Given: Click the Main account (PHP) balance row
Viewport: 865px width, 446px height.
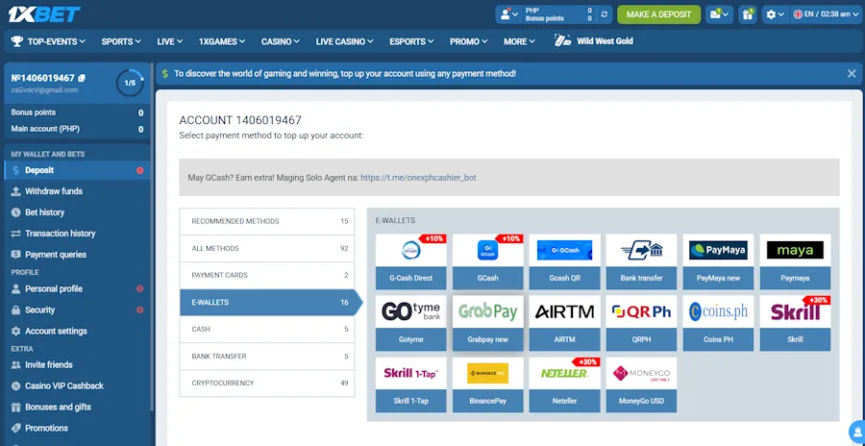Looking at the screenshot, I should 77,129.
